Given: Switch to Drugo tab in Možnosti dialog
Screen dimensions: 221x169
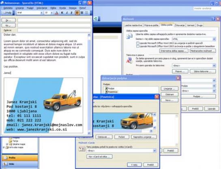Looking at the screenshot, I should click(x=200, y=25).
